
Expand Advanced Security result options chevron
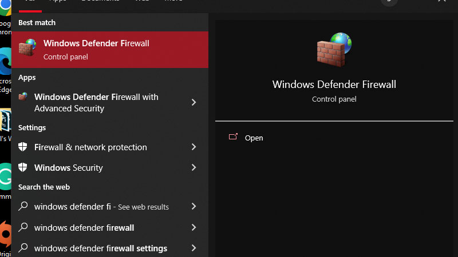coord(194,102)
